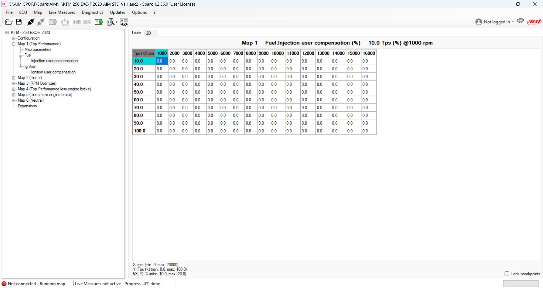Open a map file with folder icon
This screenshot has height=288, width=543.
[x=9, y=22]
